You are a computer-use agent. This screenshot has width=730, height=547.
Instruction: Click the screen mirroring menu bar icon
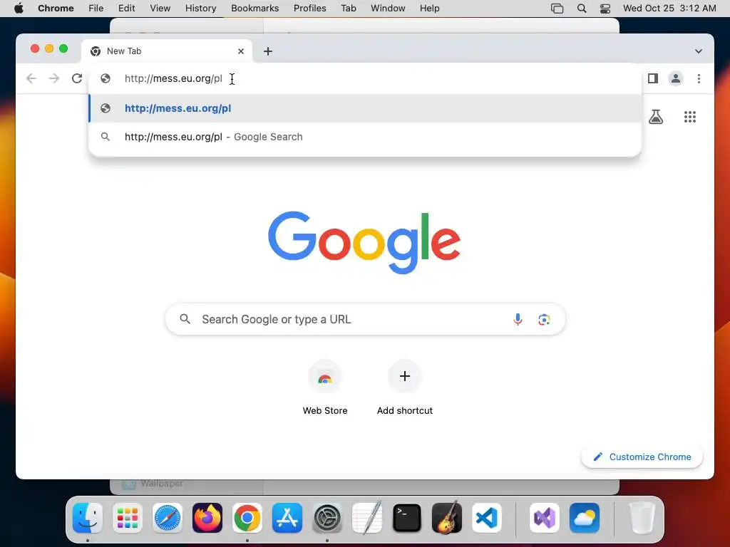point(557,9)
